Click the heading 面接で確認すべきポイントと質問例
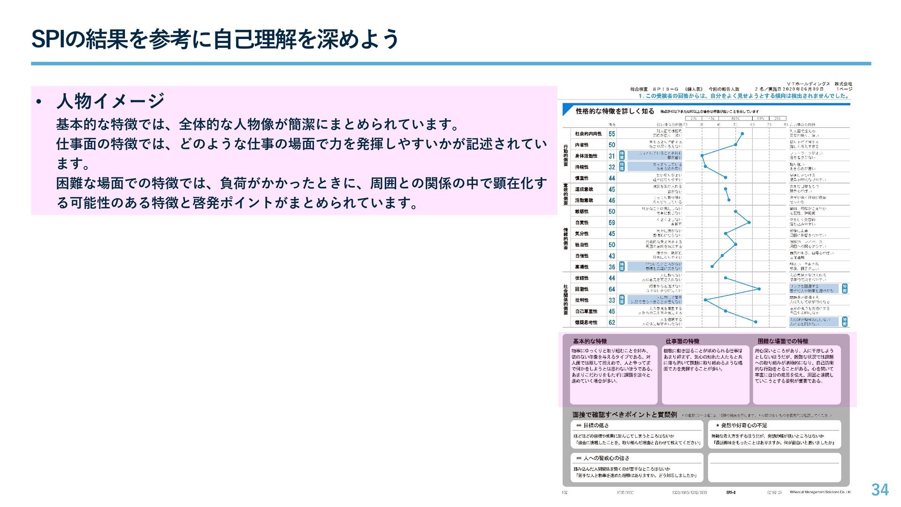 (625, 415)
